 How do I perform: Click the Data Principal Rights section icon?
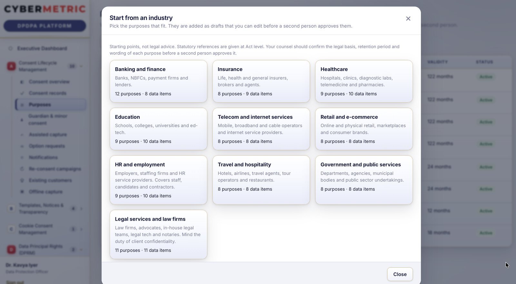[x=11, y=249]
